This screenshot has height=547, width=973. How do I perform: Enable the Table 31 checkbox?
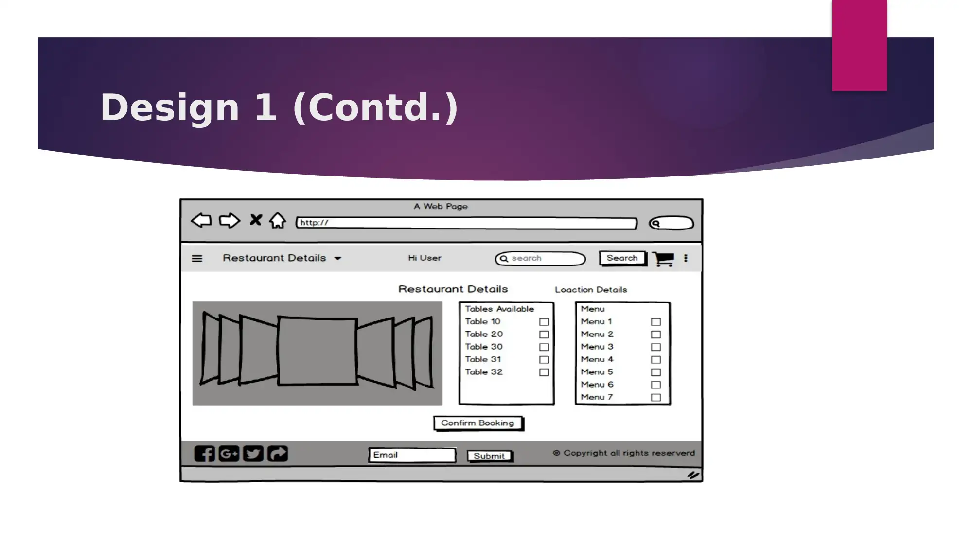click(x=544, y=359)
